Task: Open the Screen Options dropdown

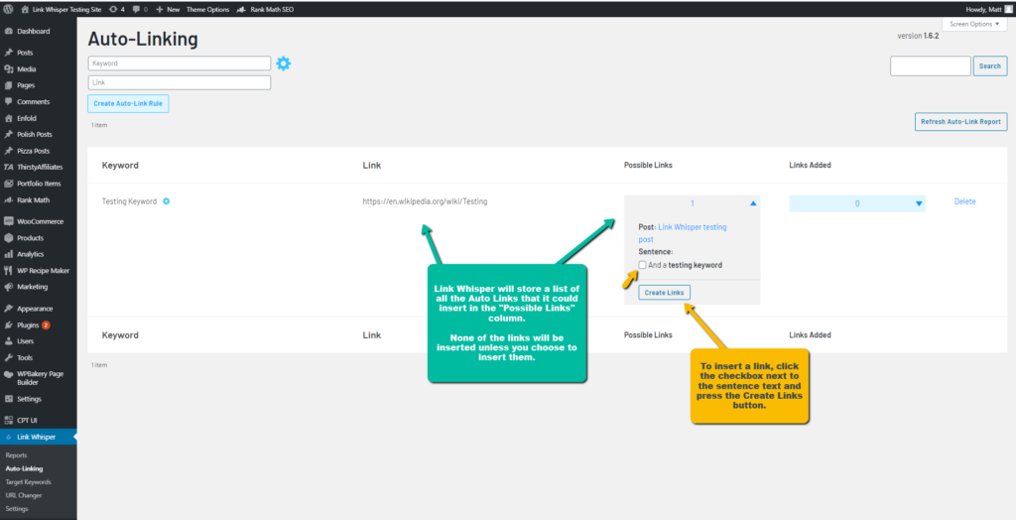Action: 974,24
